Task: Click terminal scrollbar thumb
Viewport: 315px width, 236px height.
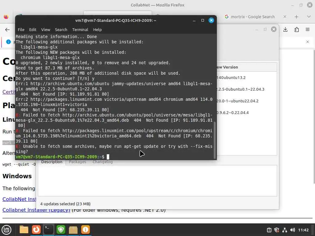Action: [x=214, y=140]
